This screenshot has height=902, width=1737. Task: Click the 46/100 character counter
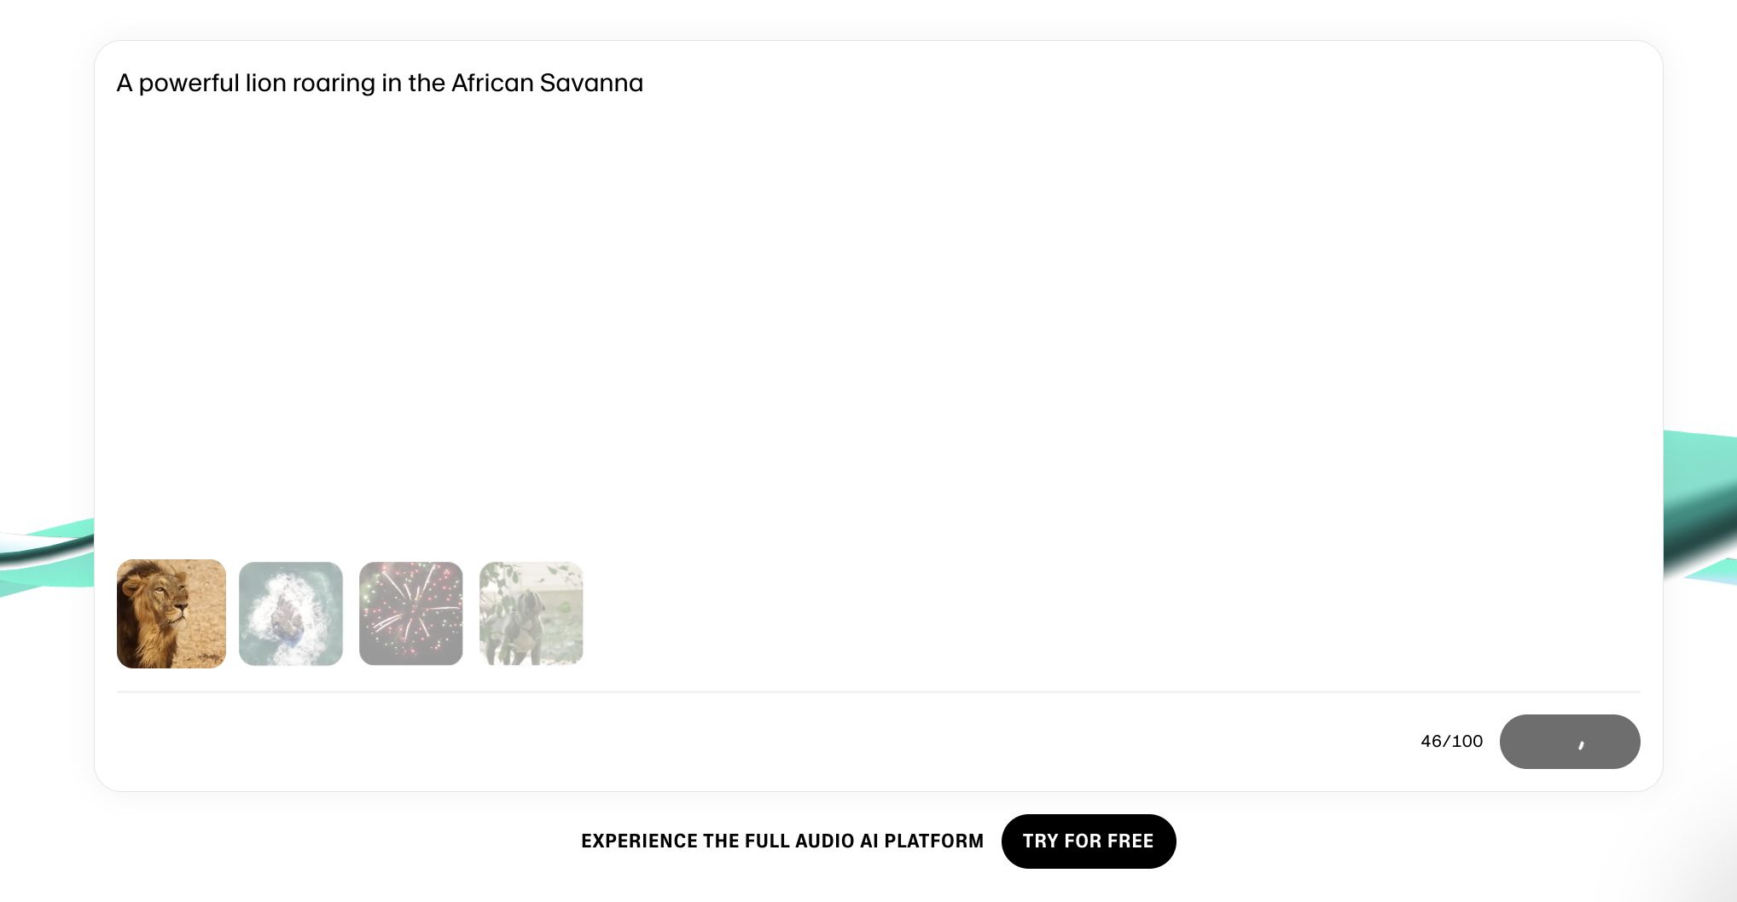pos(1451,742)
